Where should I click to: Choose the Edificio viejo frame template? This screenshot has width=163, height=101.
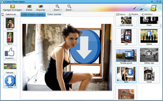(149, 56)
